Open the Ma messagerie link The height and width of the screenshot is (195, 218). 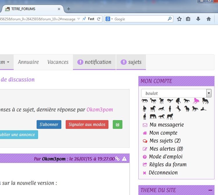pos(167,125)
